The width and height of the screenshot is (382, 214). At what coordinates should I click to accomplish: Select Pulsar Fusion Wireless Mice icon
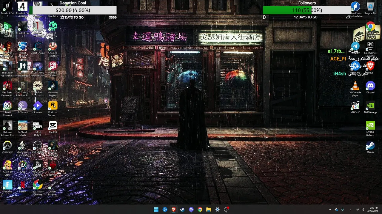coord(355,9)
